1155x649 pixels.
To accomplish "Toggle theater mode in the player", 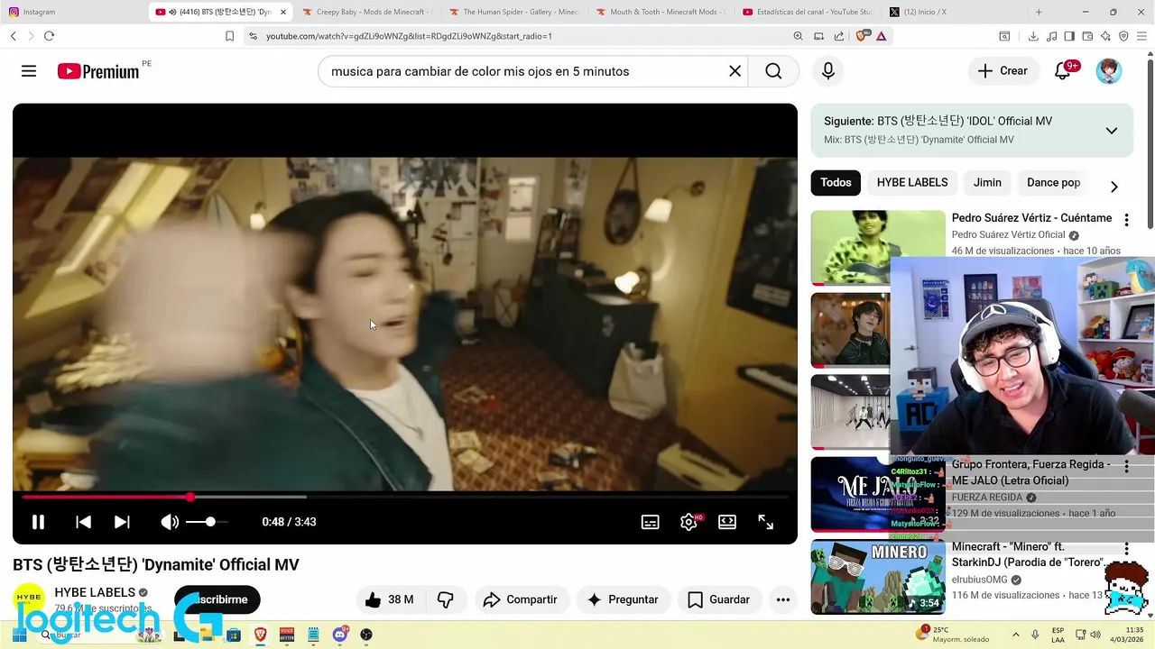I will (727, 522).
